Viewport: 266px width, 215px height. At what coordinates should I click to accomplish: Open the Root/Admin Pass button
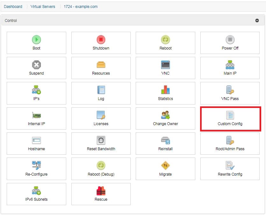230,144
